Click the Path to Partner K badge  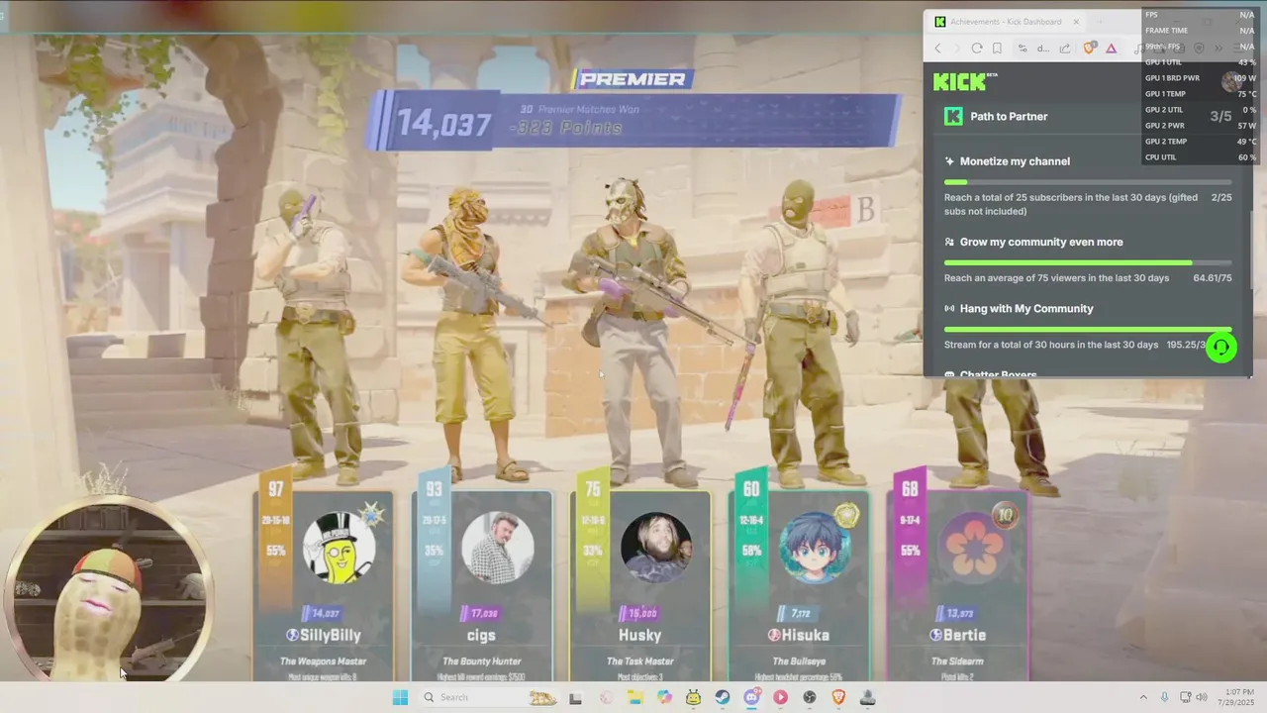coord(953,116)
